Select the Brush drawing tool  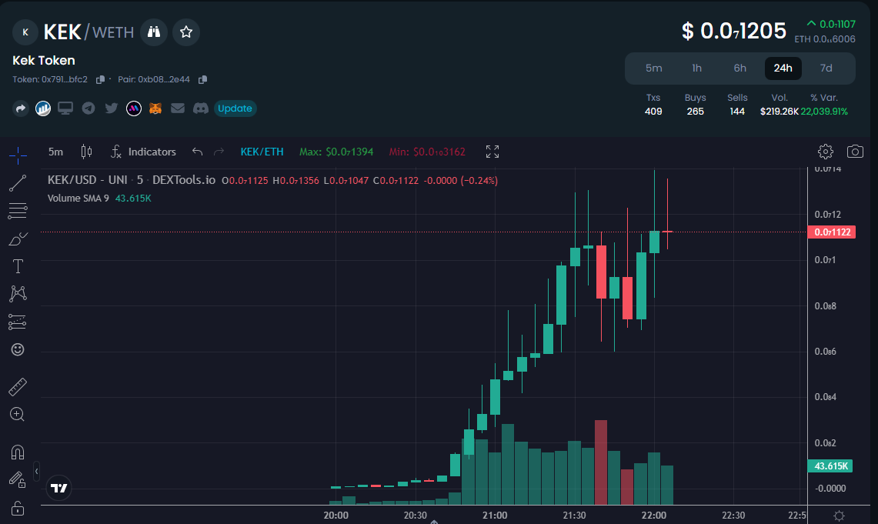tap(18, 239)
